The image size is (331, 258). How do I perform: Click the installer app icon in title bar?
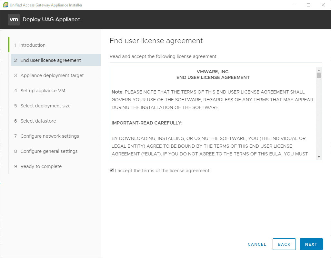coord(5,5)
